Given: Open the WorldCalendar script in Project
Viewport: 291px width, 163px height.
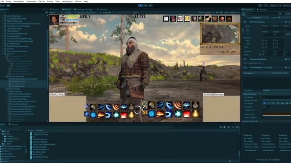Looking at the screenshot, I should coord(39,152).
